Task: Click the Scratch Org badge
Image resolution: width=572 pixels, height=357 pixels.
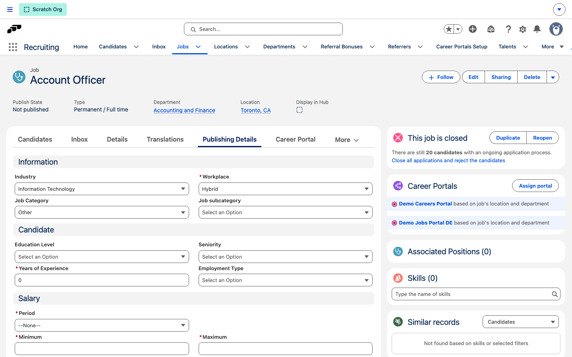Action: click(43, 10)
